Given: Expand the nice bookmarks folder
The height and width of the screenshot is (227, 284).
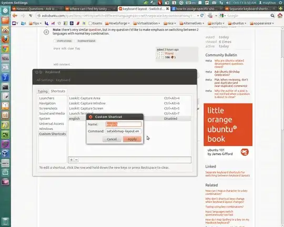Looking at the screenshot, I should pyautogui.click(x=170, y=23).
